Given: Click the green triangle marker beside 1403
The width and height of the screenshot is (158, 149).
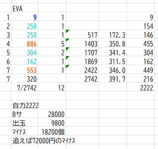Looking at the screenshot, I should [x=67, y=40].
